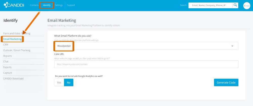Go to Form and Video Tracking
The image size is (253, 106).
point(17,33)
